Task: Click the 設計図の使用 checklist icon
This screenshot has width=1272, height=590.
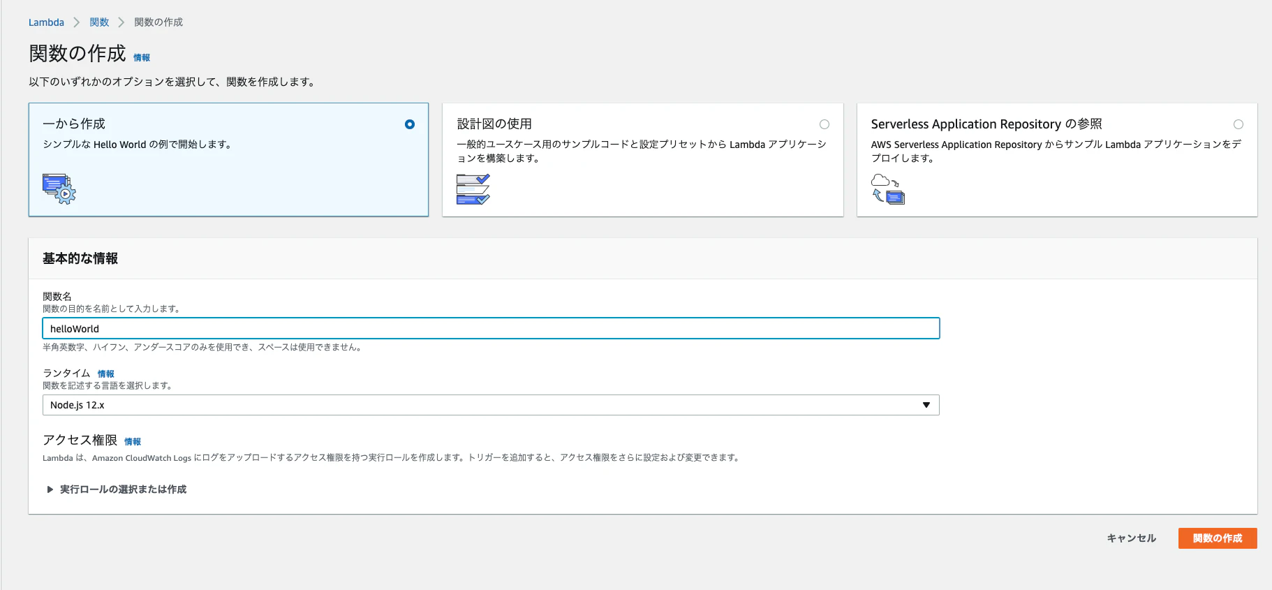Action: pyautogui.click(x=473, y=189)
